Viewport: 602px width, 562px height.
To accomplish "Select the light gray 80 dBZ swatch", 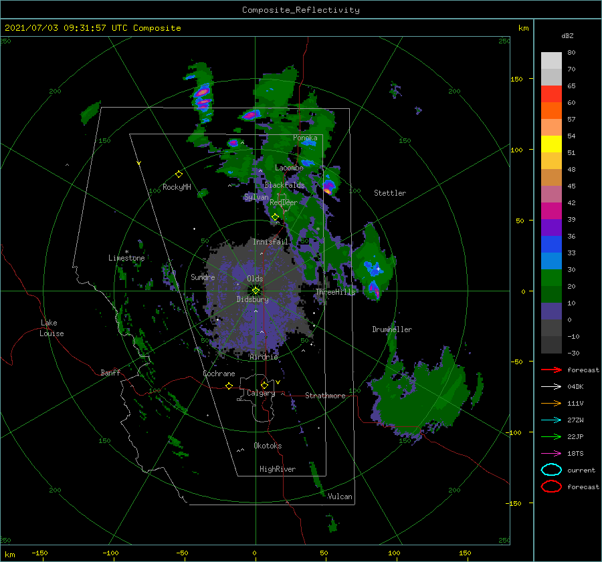I will tap(551, 61).
